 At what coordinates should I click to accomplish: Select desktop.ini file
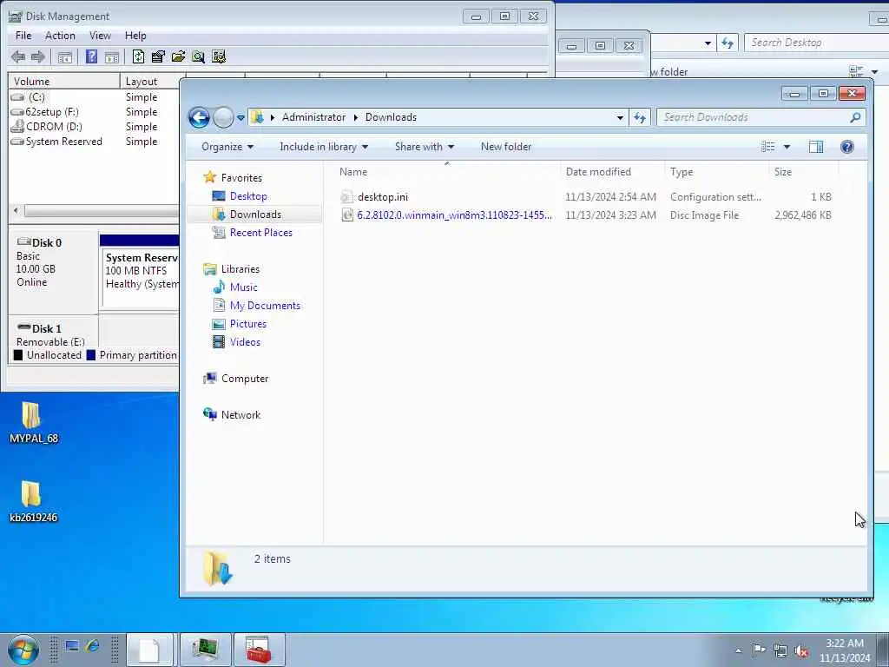(x=383, y=197)
